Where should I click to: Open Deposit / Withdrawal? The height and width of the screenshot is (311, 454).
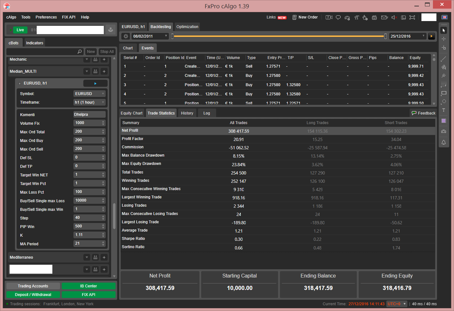tap(33, 295)
